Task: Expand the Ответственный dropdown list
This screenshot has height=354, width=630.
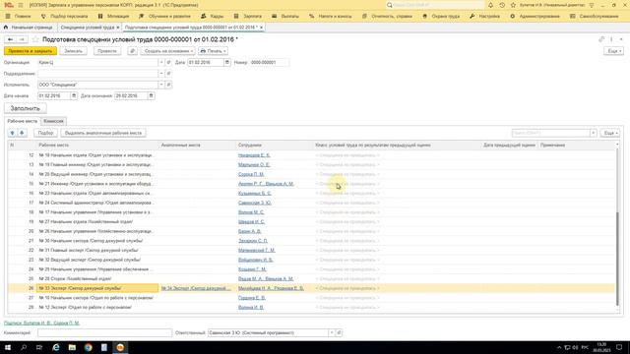Action: (x=332, y=332)
